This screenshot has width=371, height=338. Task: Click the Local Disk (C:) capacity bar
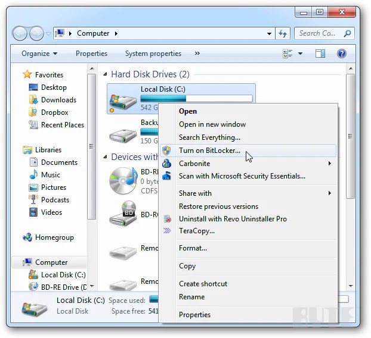click(x=196, y=98)
